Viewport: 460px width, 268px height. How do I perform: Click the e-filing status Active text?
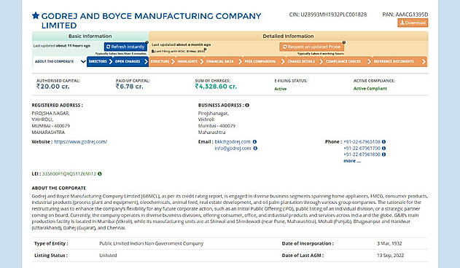tap(281, 89)
